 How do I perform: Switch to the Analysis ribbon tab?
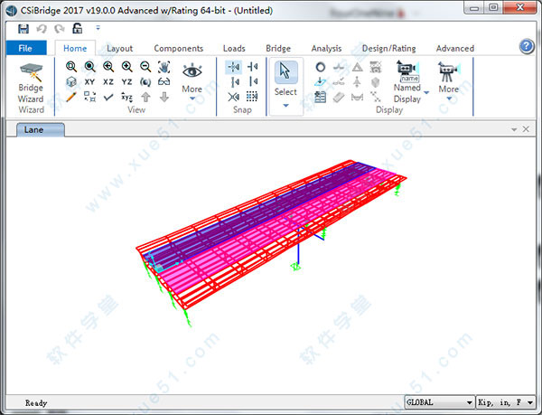[x=326, y=48]
